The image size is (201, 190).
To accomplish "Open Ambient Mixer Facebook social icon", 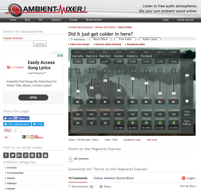I will (x=6, y=155).
